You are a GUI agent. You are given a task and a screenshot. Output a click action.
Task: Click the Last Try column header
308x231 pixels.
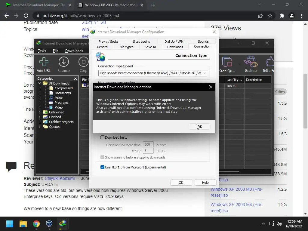[x=234, y=80]
